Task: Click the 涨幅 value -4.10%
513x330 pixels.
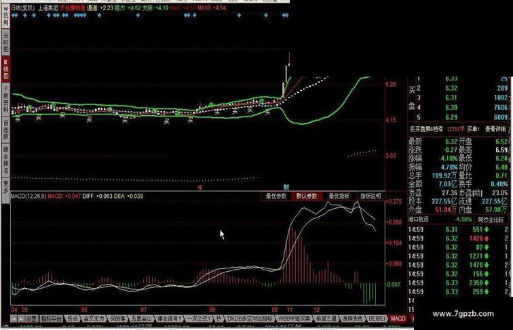Action: (x=449, y=159)
